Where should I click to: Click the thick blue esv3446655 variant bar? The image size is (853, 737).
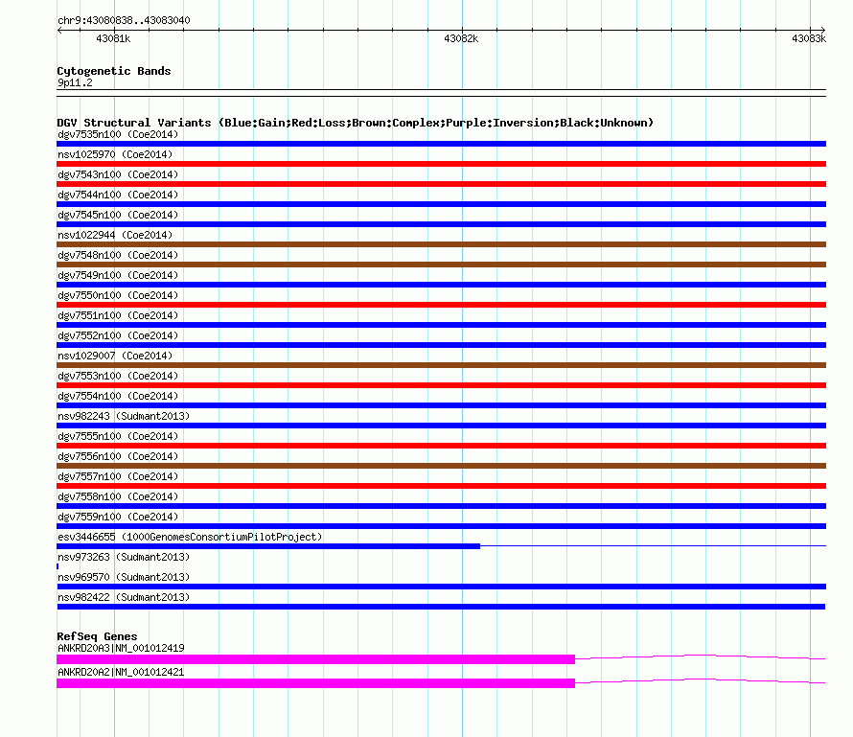click(x=268, y=546)
